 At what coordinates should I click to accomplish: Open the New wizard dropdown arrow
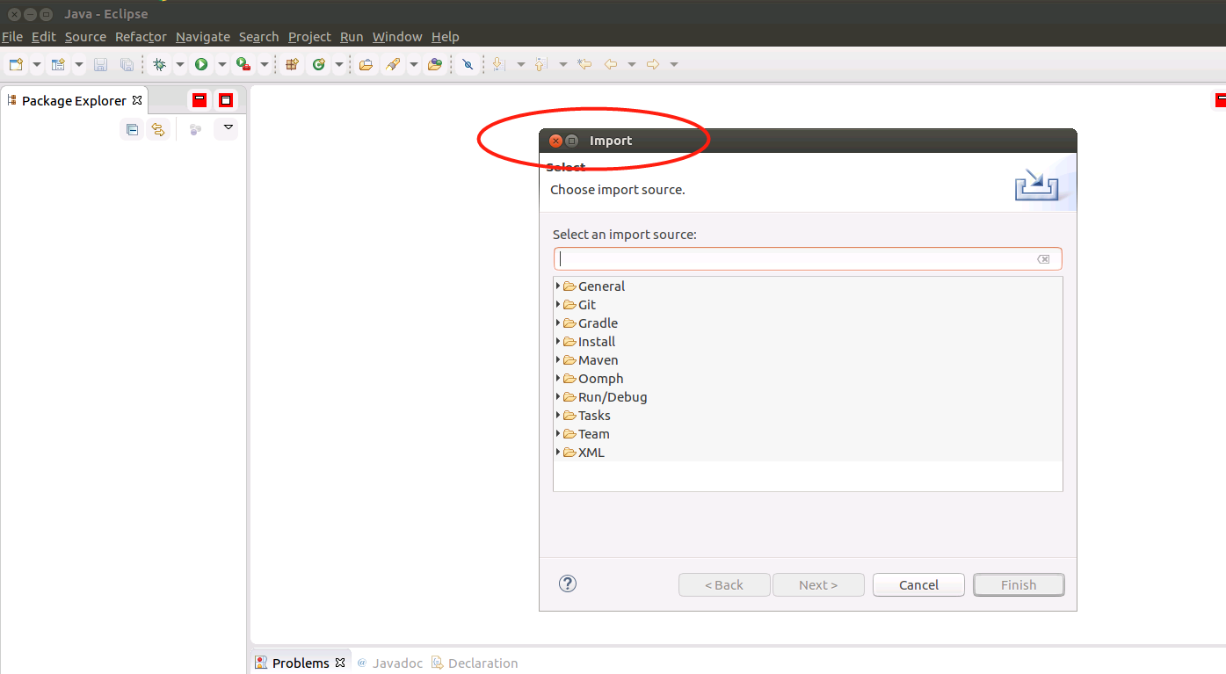[x=37, y=64]
